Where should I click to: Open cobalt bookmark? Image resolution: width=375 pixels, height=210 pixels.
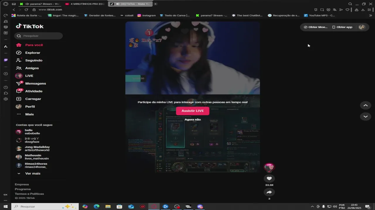[x=127, y=15]
